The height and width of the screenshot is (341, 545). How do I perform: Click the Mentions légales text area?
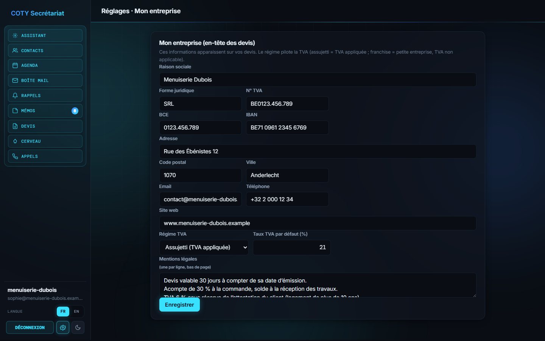coord(318,285)
